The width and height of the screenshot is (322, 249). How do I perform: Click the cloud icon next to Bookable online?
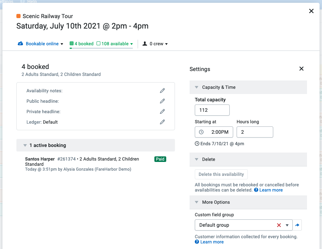coord(20,44)
